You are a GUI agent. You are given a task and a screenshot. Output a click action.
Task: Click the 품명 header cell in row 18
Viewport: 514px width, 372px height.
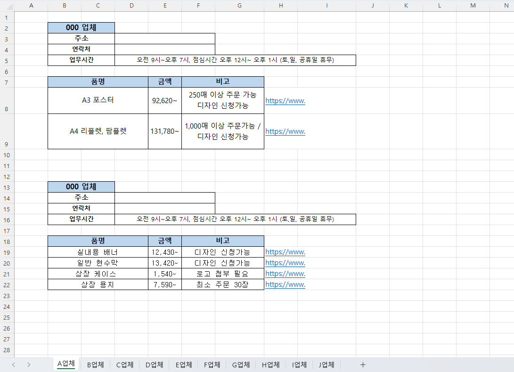point(98,240)
